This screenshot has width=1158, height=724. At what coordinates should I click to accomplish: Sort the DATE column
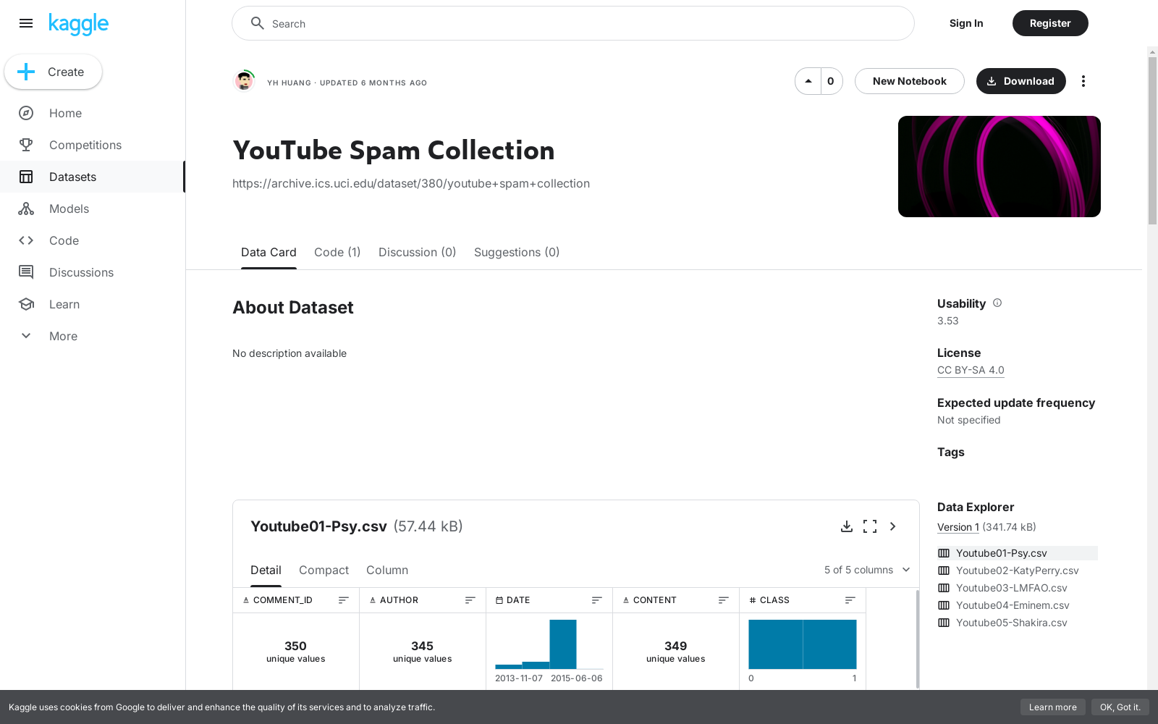[x=597, y=600]
